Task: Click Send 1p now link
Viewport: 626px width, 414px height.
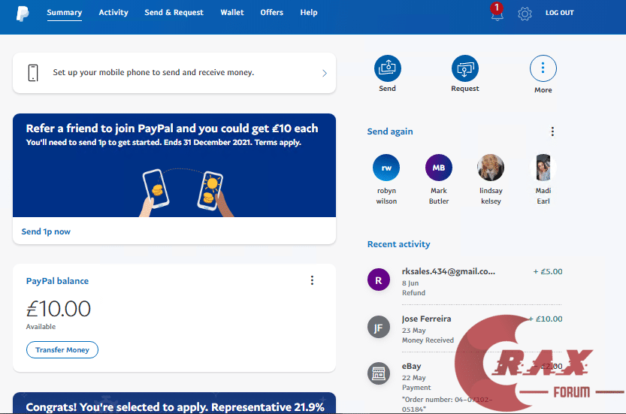Action: [46, 231]
